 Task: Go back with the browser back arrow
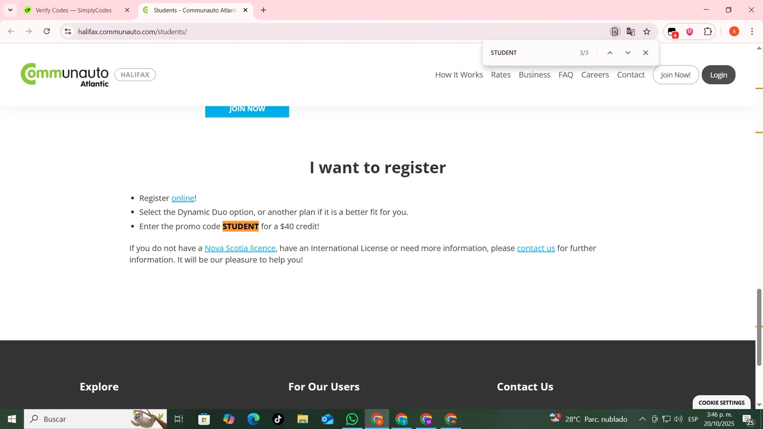point(11,32)
